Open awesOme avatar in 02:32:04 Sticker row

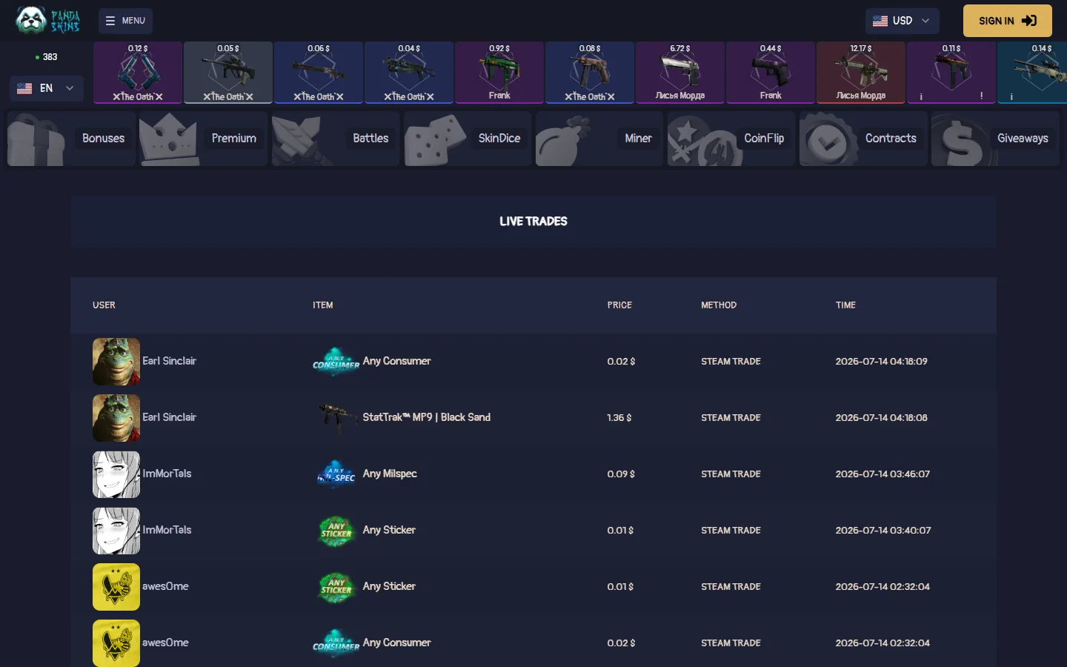click(x=116, y=587)
